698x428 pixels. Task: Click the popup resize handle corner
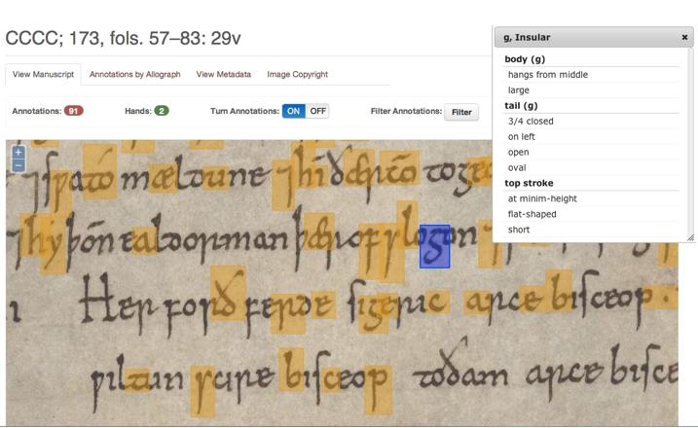click(690, 238)
